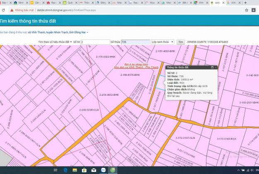
Task: Expand the Tìm theo số hiệu thửa đất dropdown
Action: click(x=54, y=42)
